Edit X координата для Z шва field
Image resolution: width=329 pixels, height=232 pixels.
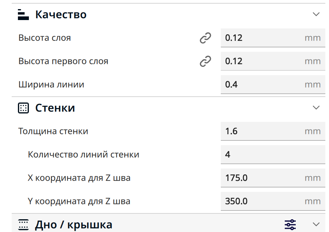[273, 178]
